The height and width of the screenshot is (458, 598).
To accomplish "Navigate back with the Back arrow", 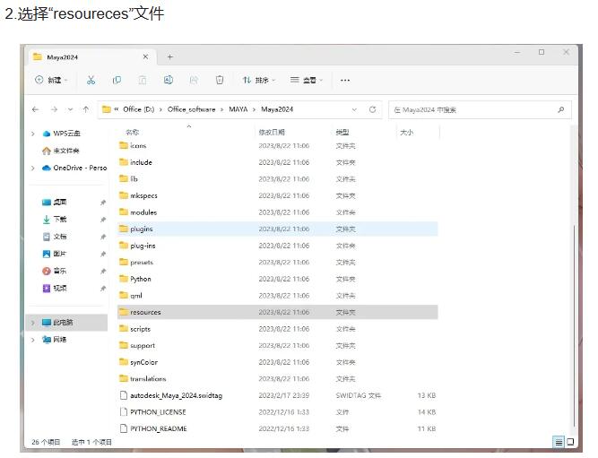I will [36, 109].
